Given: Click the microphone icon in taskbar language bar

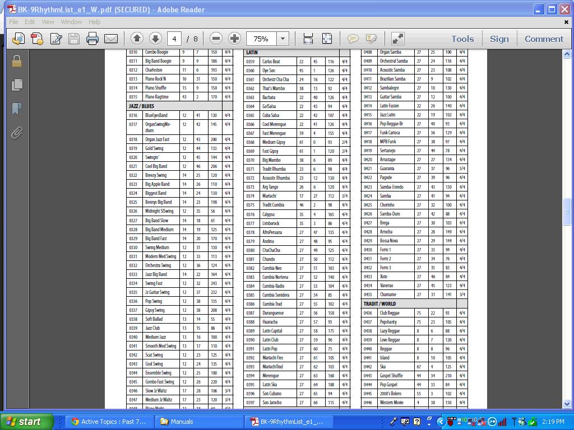Looking at the screenshot, I should pyautogui.click(x=394, y=422).
